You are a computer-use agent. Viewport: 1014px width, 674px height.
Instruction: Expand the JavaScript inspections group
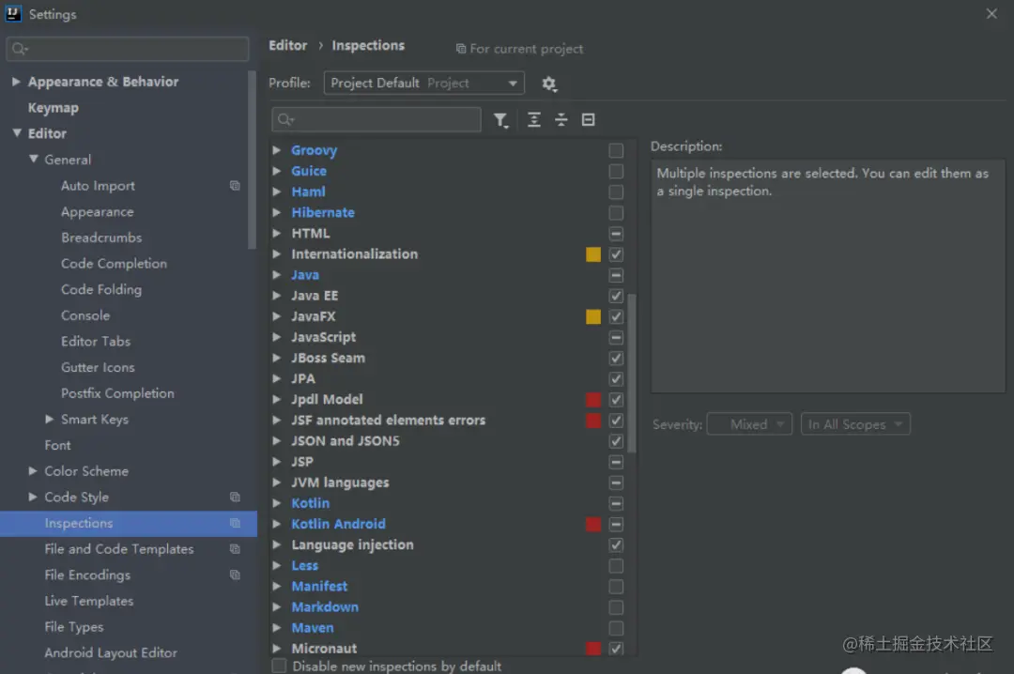point(277,337)
